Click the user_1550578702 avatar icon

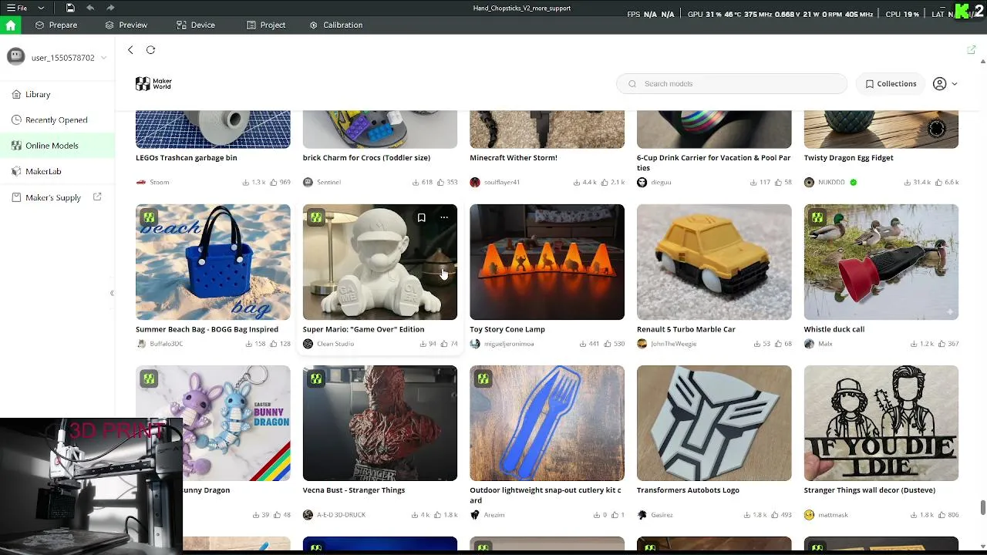tap(16, 57)
